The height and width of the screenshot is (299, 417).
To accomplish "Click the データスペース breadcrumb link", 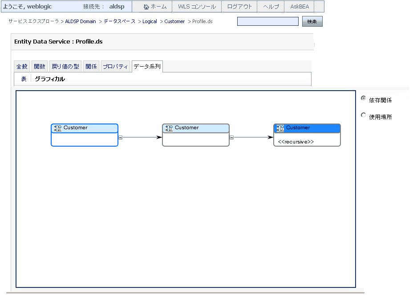I will click(x=119, y=21).
